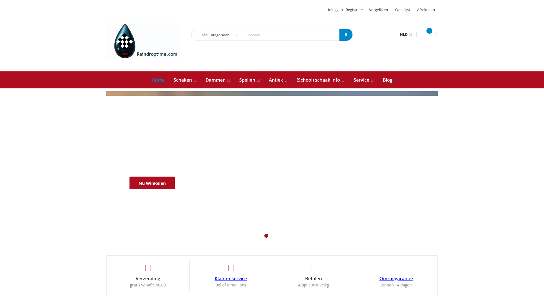Click the Nu Winkelen button

[x=152, y=183]
